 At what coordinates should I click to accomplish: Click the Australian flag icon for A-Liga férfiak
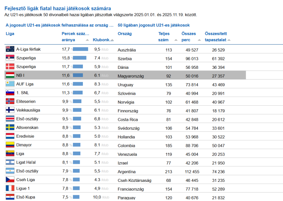point(10,49)
